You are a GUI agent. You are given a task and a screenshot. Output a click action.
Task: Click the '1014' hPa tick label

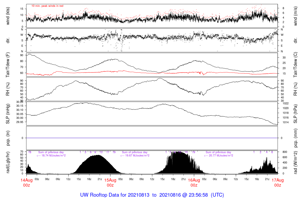(286, 122)
